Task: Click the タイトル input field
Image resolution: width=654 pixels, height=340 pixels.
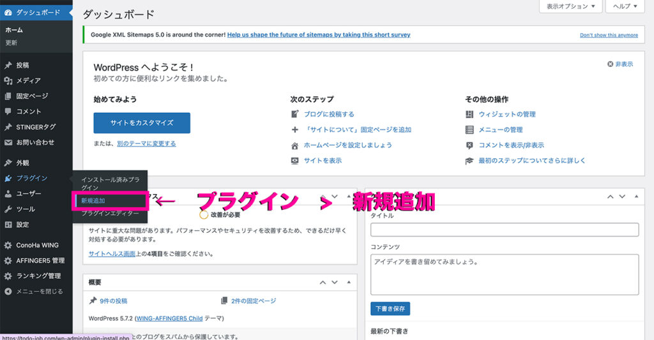Action: 505,230
